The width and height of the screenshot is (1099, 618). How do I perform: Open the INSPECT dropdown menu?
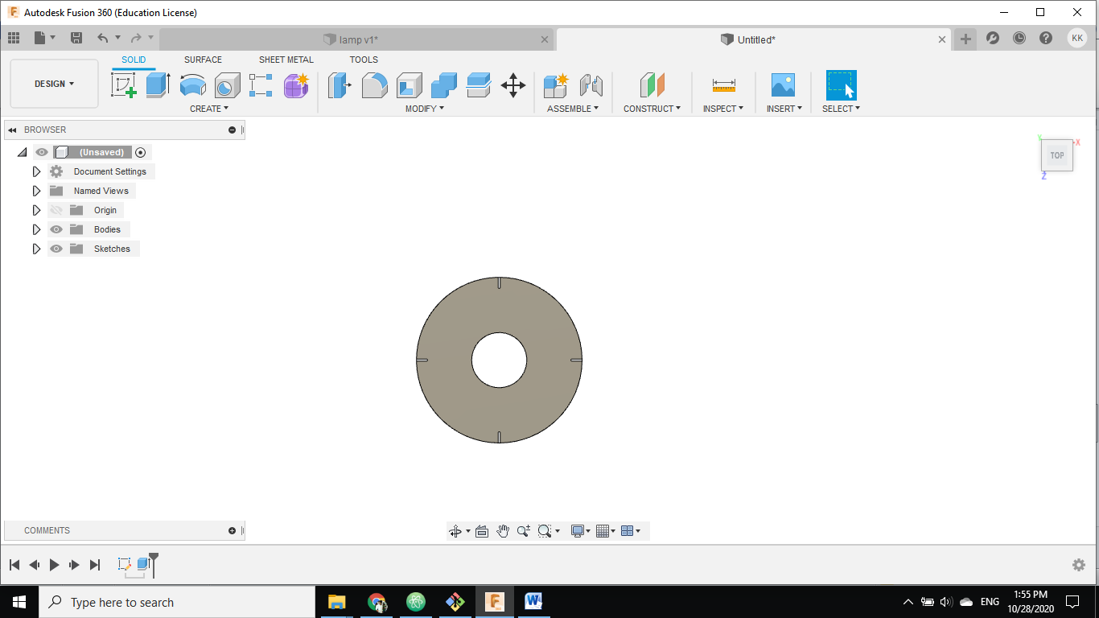(x=723, y=109)
